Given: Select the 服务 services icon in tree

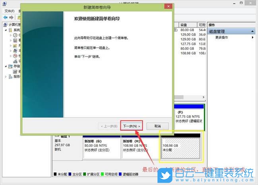Looking at the screenshot, I should (10, 77).
